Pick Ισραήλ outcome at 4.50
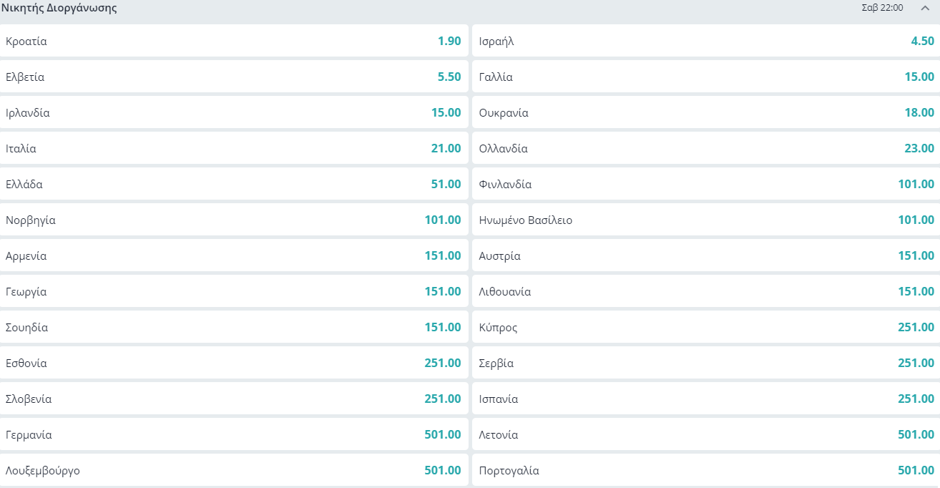The height and width of the screenshot is (488, 940). [707, 41]
